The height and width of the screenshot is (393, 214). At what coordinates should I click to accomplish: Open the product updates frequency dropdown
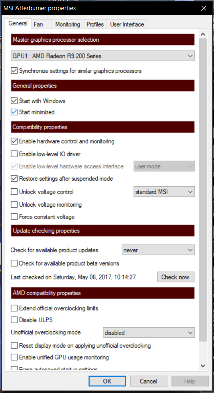click(158, 250)
